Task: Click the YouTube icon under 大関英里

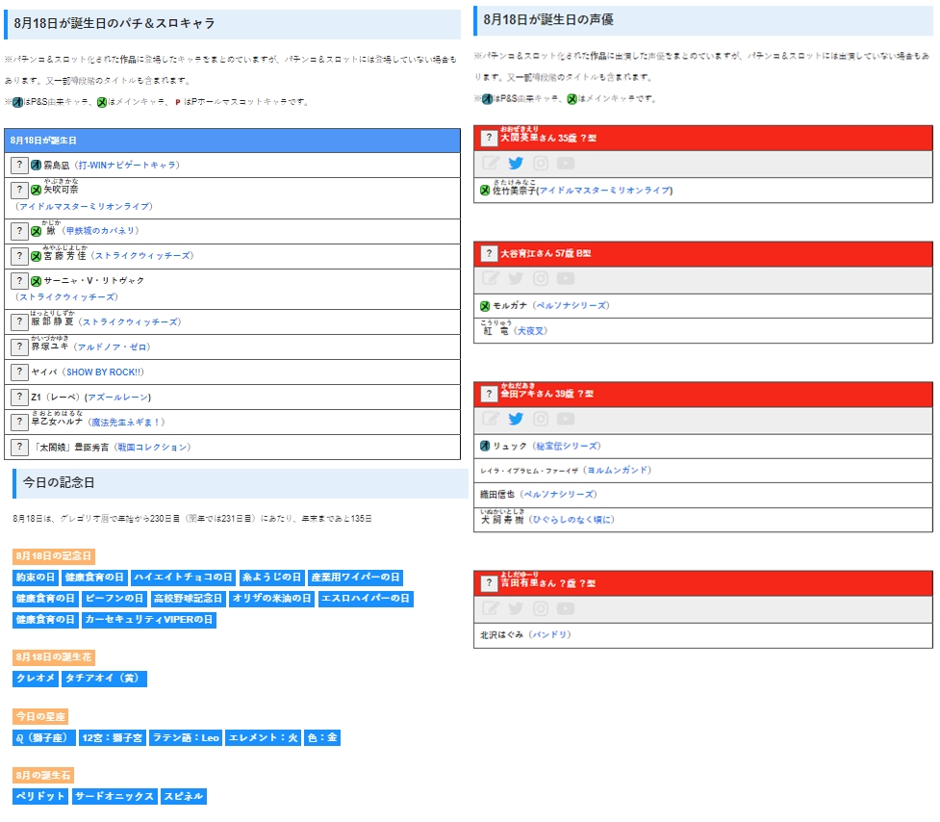Action: coord(566,163)
